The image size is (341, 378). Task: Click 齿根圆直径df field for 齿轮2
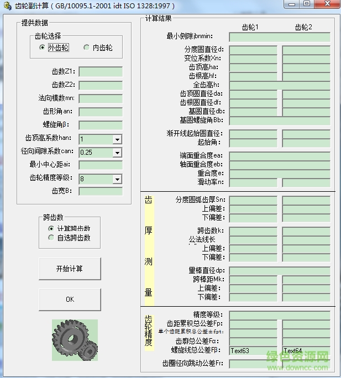(306, 103)
